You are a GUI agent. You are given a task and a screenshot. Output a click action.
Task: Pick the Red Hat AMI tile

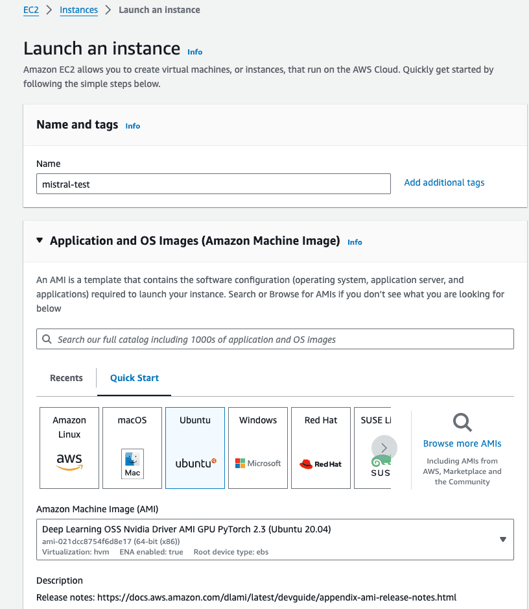pyautogui.click(x=320, y=448)
